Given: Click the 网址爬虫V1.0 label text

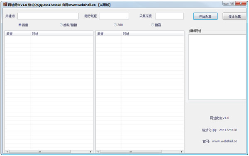Looking at the screenshot, I should click(219, 118).
